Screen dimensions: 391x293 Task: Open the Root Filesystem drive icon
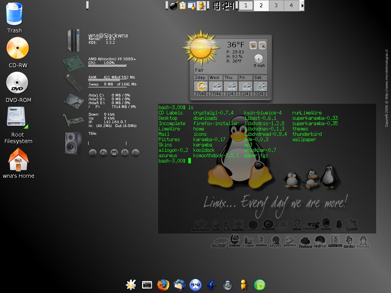click(17, 117)
